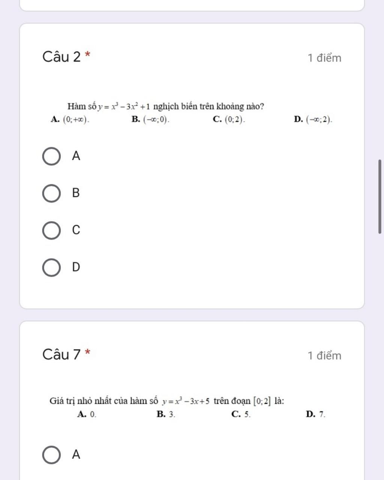Click the 'Câu 2' question title
Screen dimensions: 384x480
click(61, 57)
